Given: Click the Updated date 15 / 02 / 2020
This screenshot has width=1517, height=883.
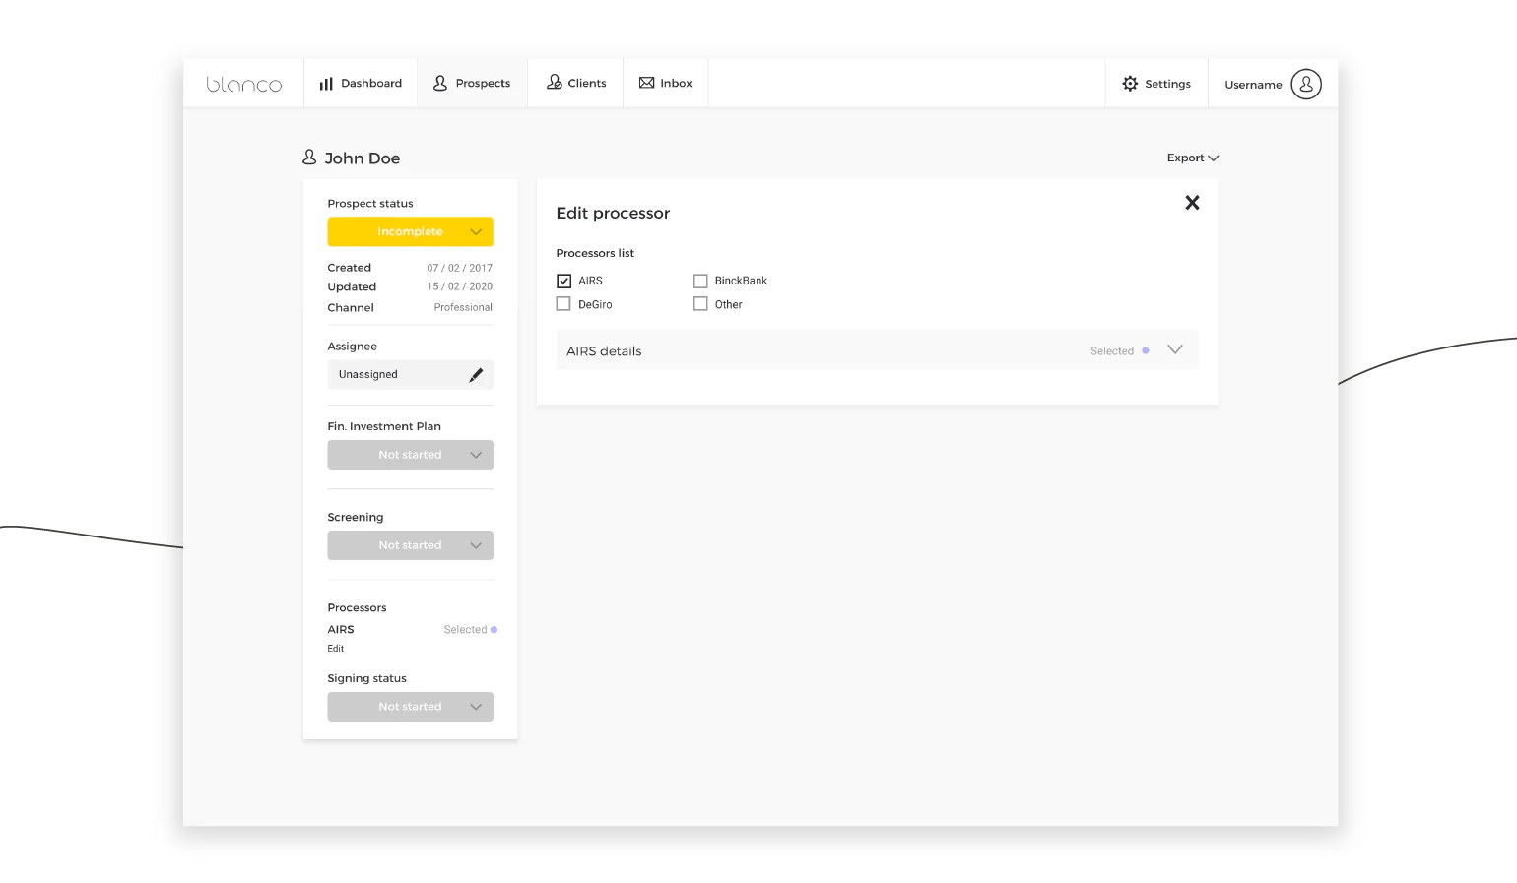Looking at the screenshot, I should (459, 286).
